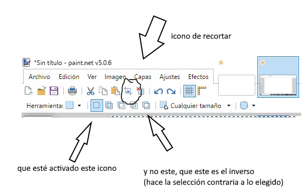Click the Copy icon
This screenshot has height=195, width=306.
[x=103, y=91]
